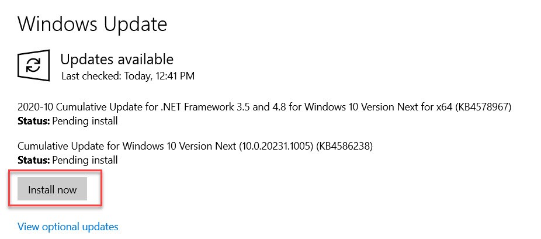Click bold Status label under the .NET update
The height and width of the screenshot is (239, 541).
[34, 121]
